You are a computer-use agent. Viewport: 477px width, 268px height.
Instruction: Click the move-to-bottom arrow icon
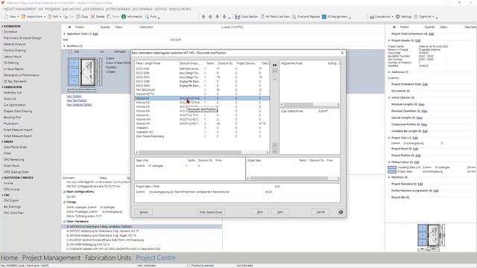pos(224,16)
